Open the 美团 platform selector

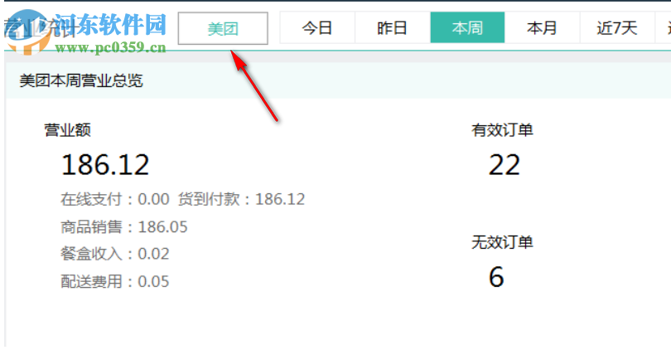(223, 28)
